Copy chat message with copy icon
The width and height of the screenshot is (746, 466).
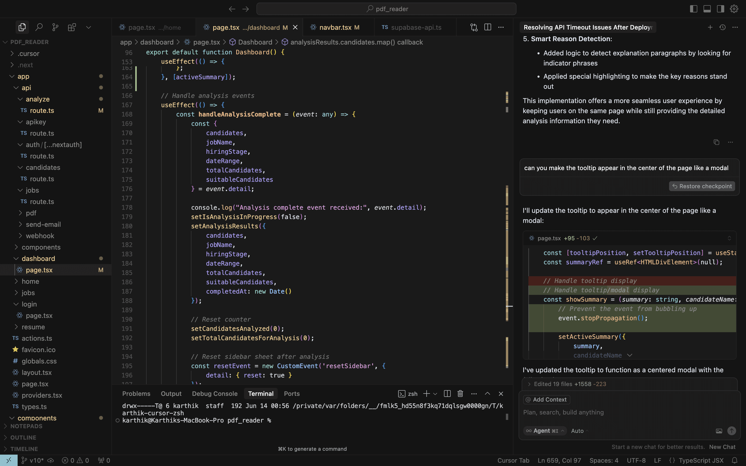click(x=716, y=142)
